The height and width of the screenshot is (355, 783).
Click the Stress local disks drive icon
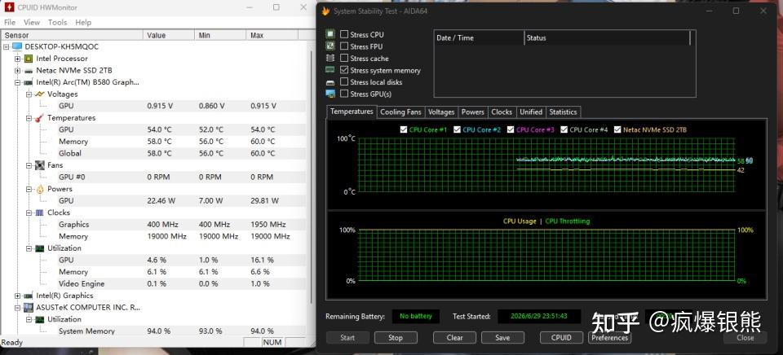pyautogui.click(x=330, y=82)
